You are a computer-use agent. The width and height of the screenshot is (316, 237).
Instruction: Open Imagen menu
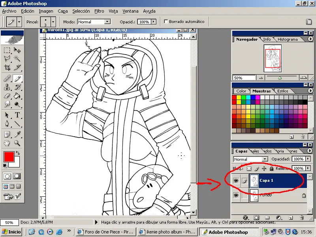pyautogui.click(x=46, y=11)
